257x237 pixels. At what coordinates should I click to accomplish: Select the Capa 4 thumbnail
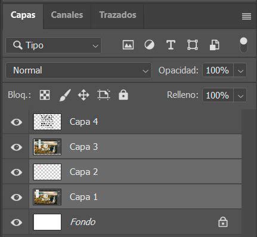tap(47, 122)
